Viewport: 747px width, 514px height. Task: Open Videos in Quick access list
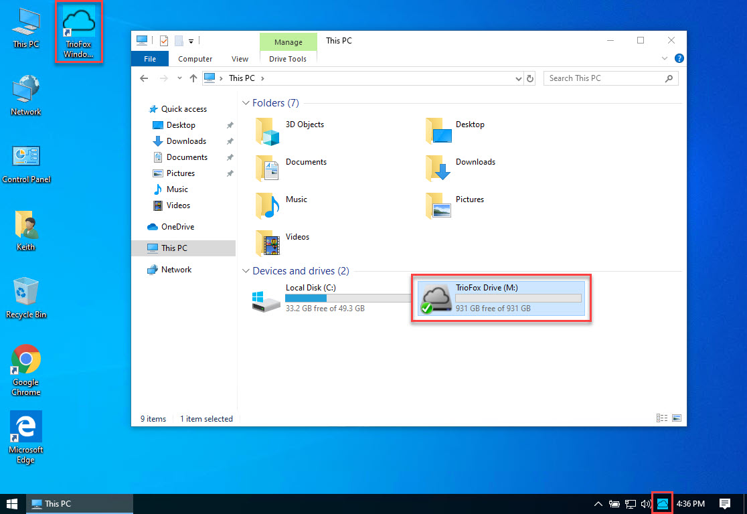177,205
